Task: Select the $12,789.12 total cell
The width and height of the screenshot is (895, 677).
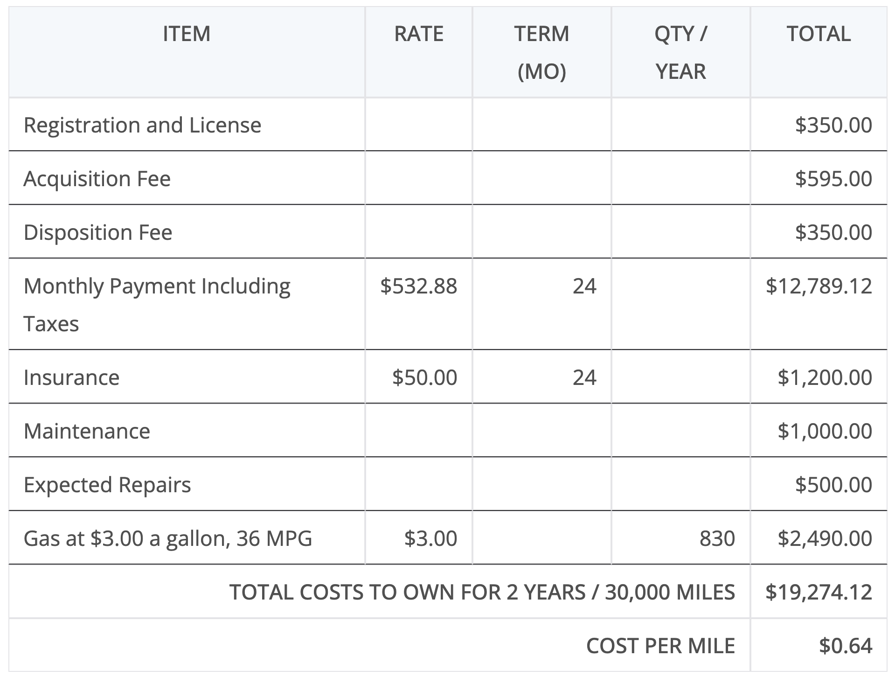Action: (x=819, y=286)
